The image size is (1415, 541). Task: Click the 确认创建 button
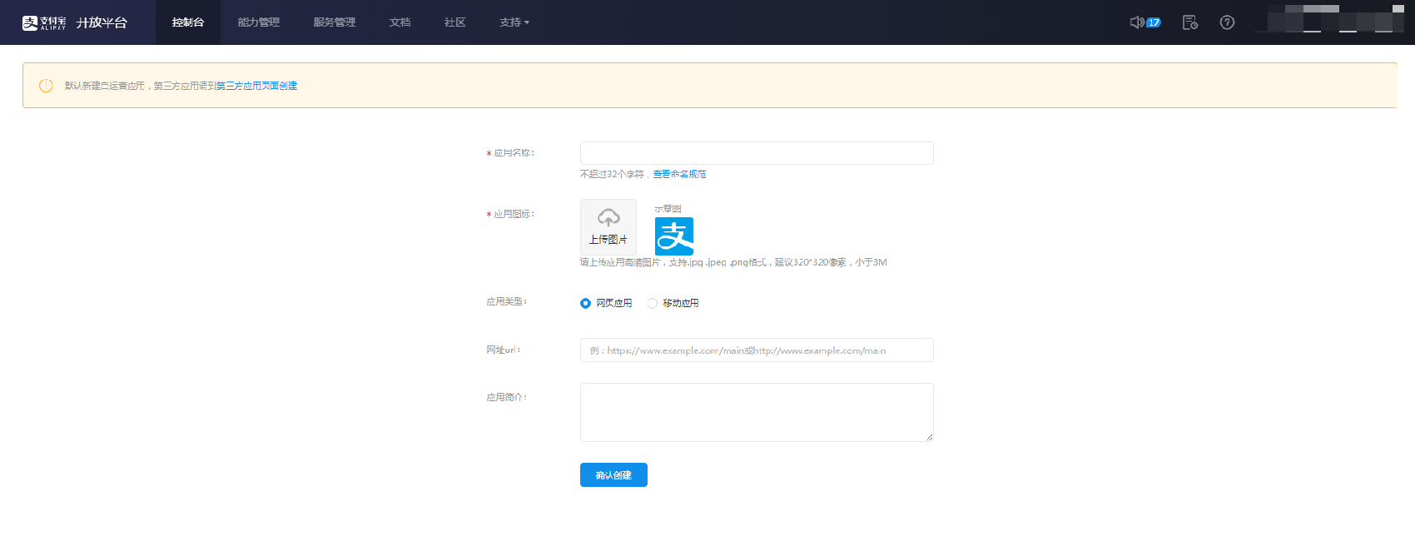613,475
